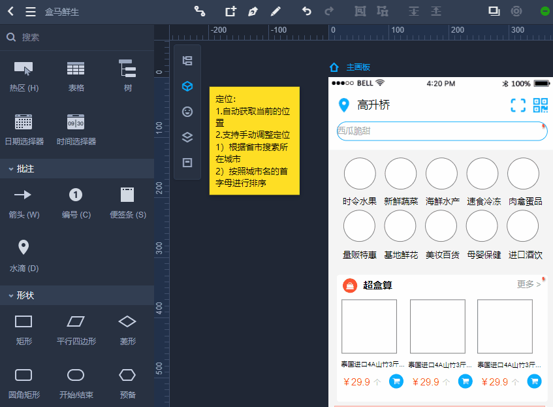Screen dimensions: 553x407
Task: Click the blue location pin icon
Action: 343,105
